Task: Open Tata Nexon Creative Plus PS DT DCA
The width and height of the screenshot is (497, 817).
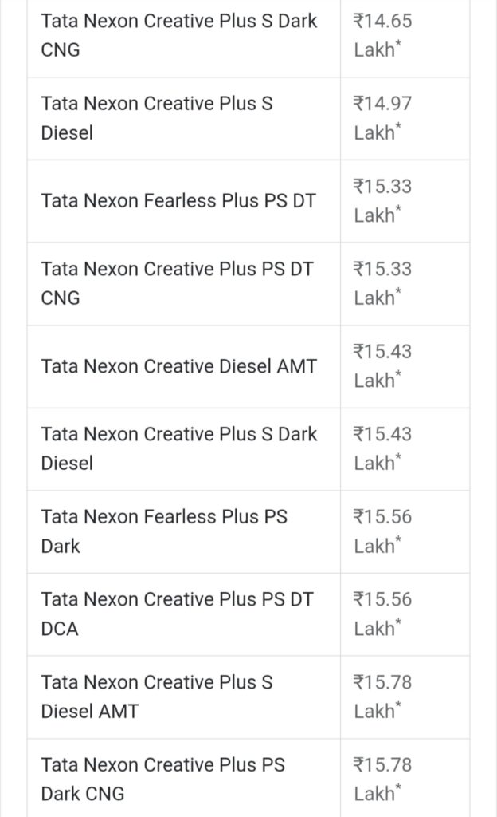Action: pos(178,614)
